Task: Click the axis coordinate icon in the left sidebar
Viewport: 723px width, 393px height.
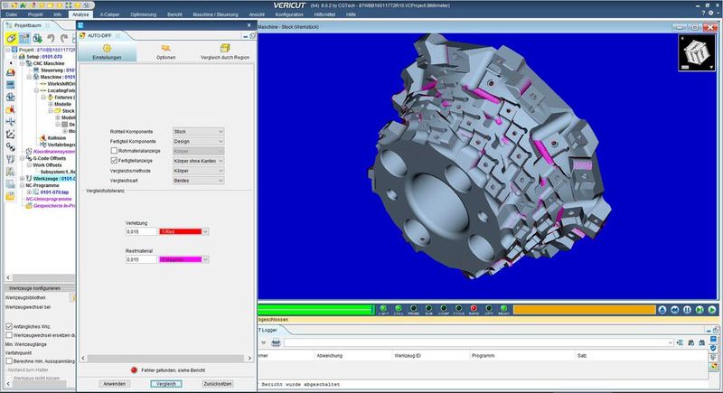Action: tap(10, 135)
